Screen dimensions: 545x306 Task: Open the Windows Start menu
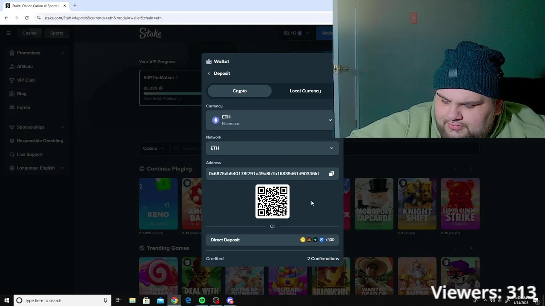point(6,300)
